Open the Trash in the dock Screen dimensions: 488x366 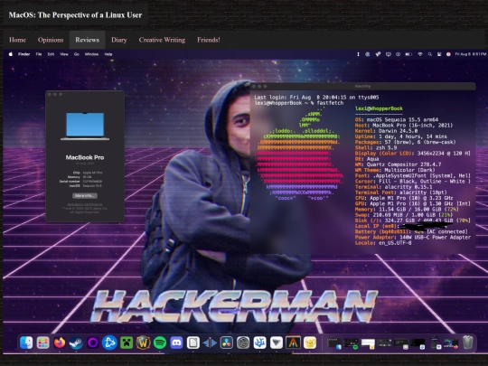467,343
